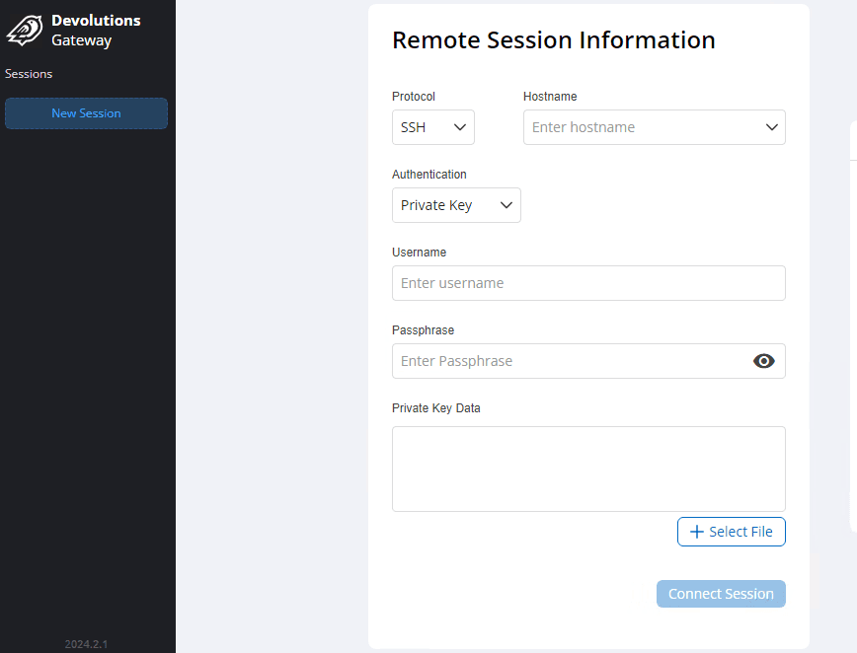The image size is (857, 653).
Task: Open the Authentication dropdown showing Private Key
Action: point(456,205)
